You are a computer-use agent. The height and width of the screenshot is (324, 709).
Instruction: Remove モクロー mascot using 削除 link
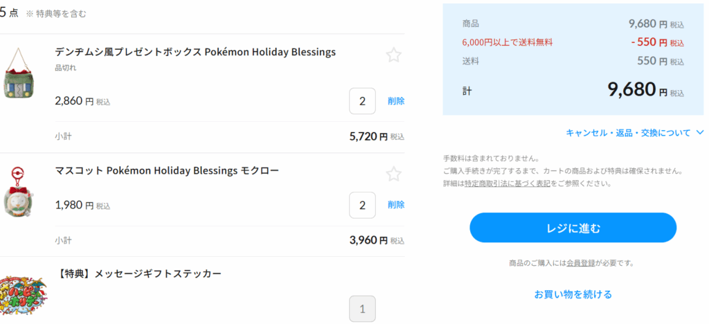pyautogui.click(x=396, y=205)
